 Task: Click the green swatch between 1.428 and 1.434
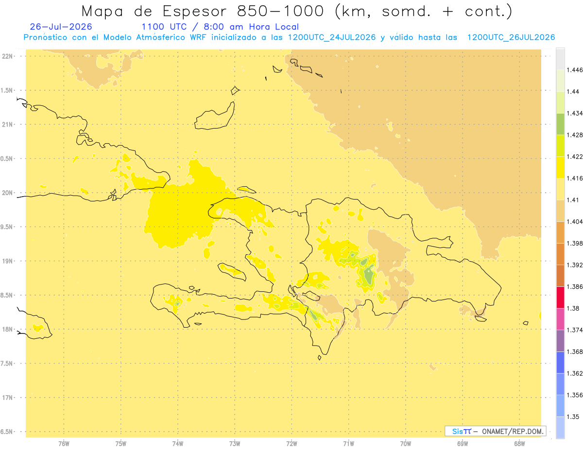(560, 124)
